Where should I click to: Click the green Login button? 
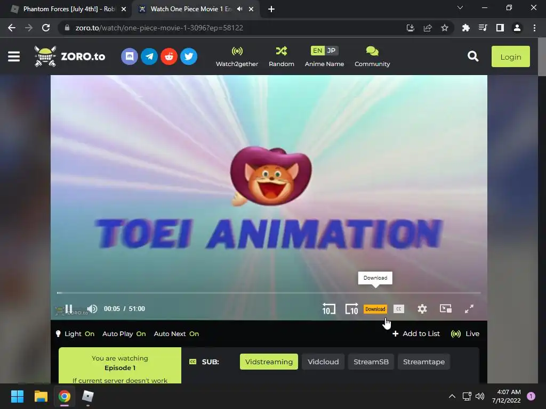510,56
